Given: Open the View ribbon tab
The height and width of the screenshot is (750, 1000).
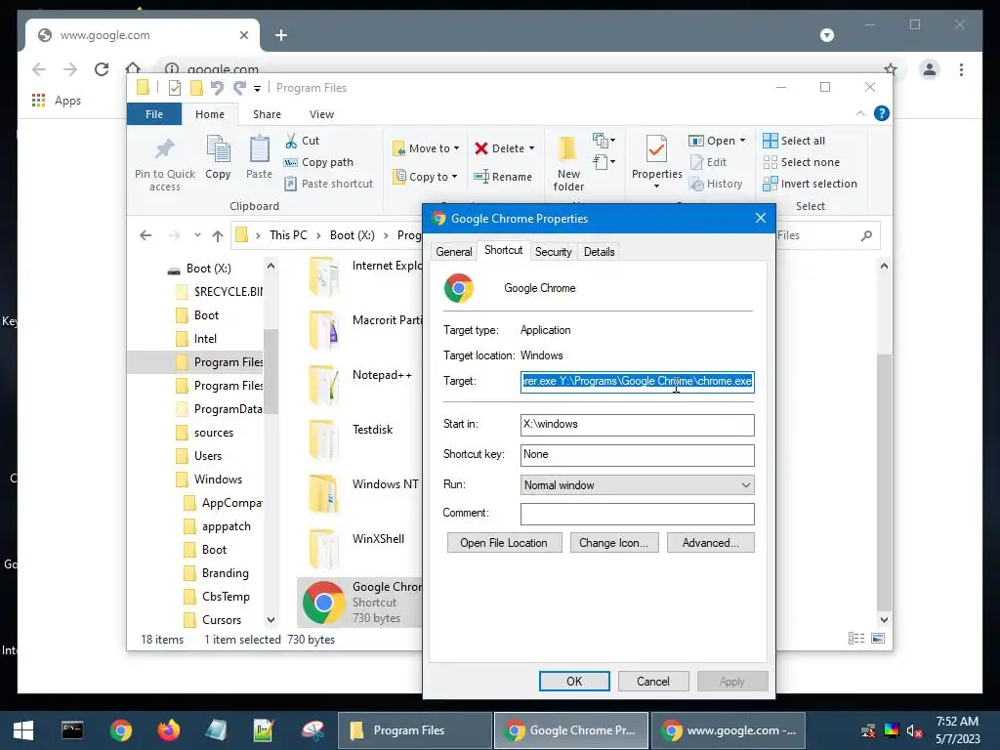Looking at the screenshot, I should (x=321, y=114).
